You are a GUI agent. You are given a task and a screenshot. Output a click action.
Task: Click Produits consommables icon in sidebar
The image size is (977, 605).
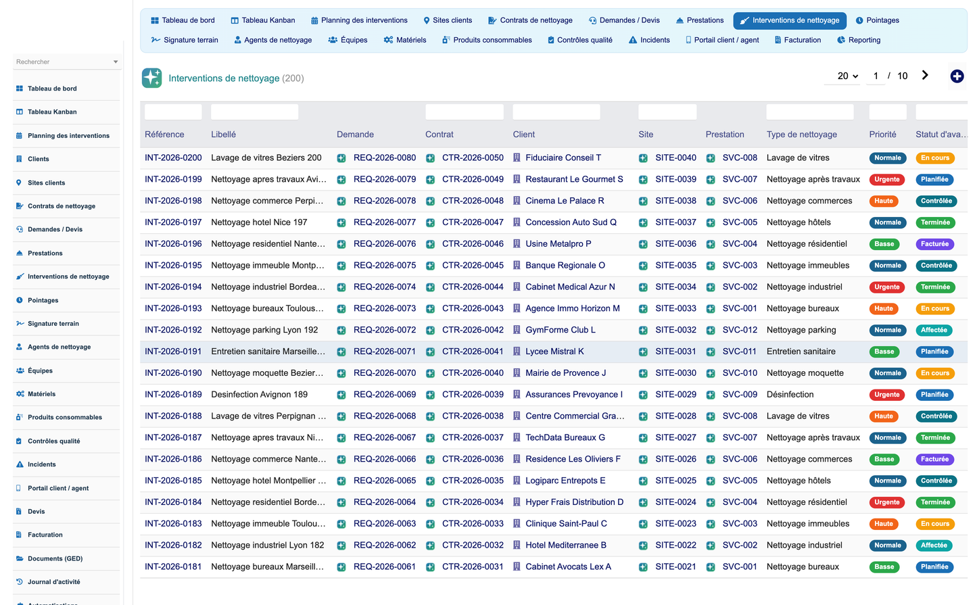click(20, 418)
